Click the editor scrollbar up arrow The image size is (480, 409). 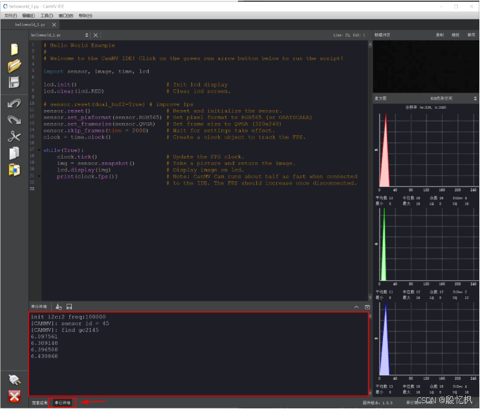coord(370,45)
